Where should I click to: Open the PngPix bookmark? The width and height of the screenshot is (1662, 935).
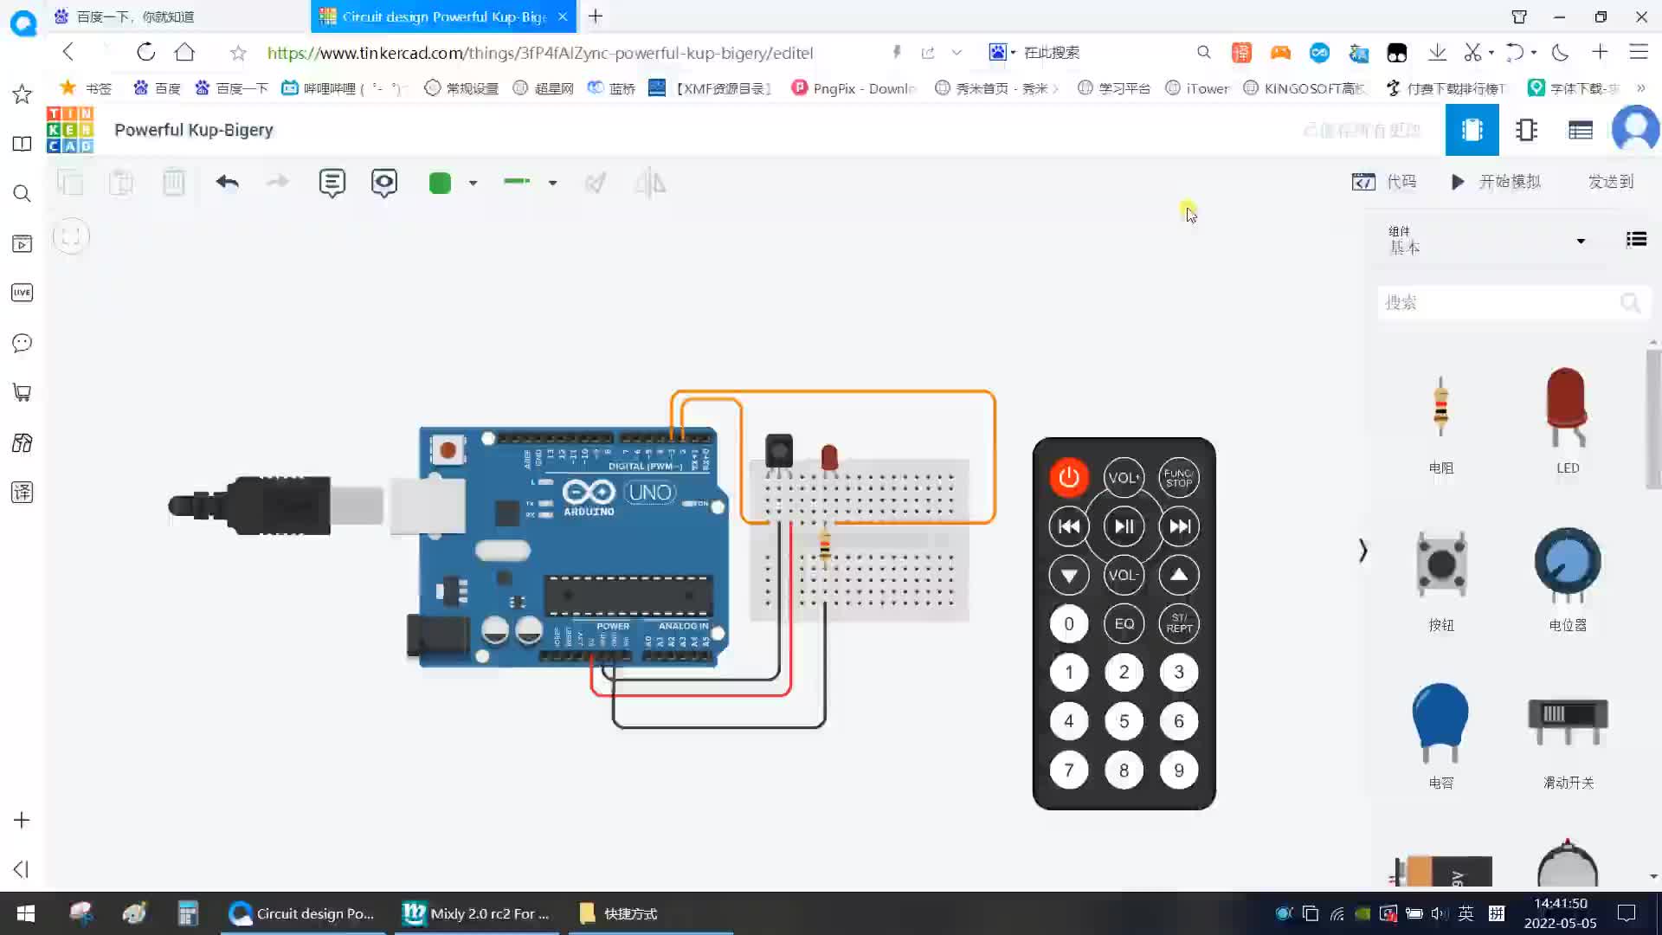854,88
